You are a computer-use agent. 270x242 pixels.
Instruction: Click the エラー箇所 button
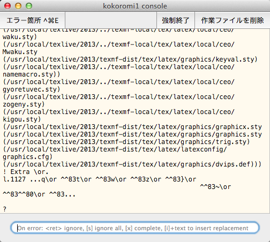point(33,20)
